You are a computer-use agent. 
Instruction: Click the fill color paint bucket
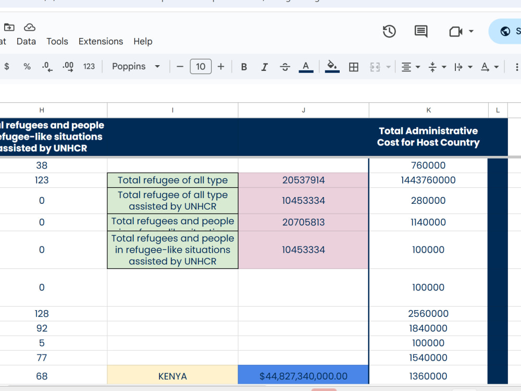coord(332,67)
